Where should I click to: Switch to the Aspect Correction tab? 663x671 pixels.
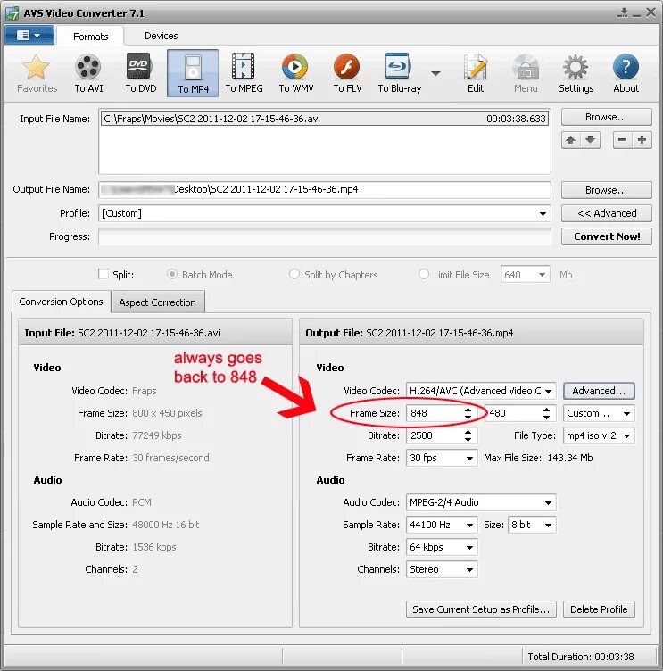158,302
